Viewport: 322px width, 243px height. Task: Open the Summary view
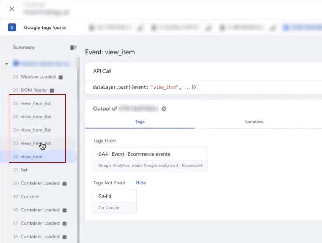point(24,48)
